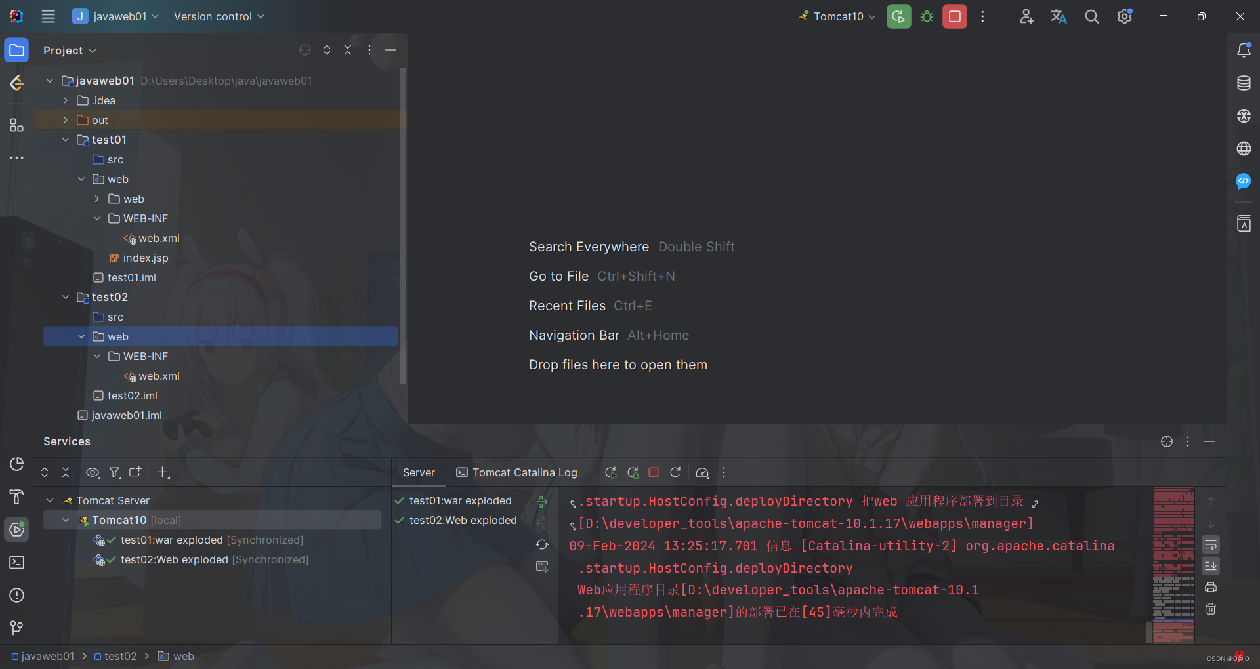Stop server in Services toolbar
Viewport: 1260px width, 669px height.
pos(654,472)
